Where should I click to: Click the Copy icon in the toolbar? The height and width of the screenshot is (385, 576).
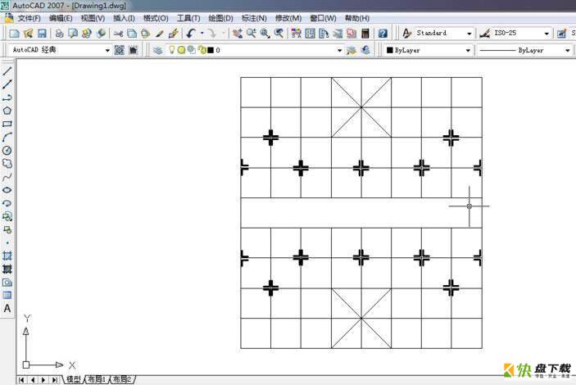[x=132, y=34]
